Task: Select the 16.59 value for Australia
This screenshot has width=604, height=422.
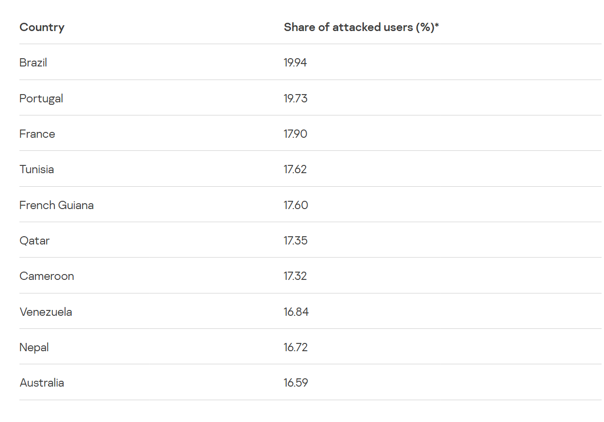Action: click(x=295, y=383)
